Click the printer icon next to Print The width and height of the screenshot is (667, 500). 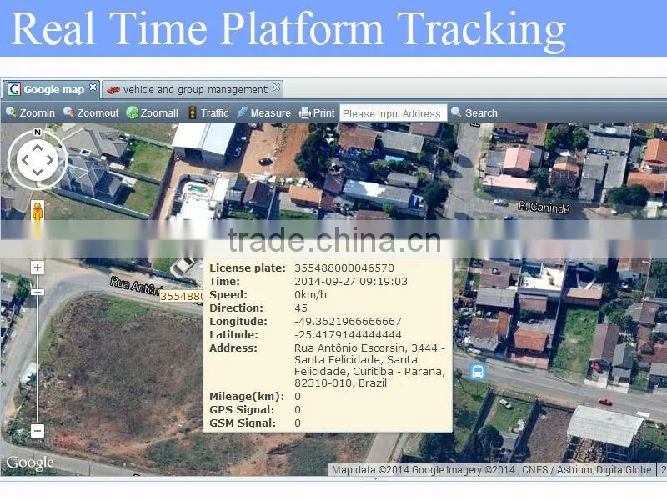tap(305, 112)
